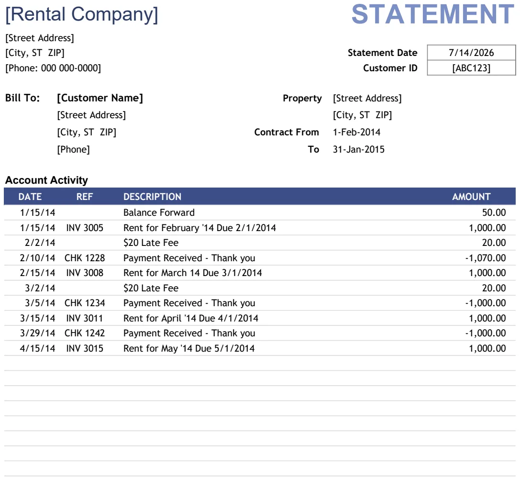Screen dimensions: 520x488
Task: Click the 3/5/14 date cell
Action: coord(40,303)
